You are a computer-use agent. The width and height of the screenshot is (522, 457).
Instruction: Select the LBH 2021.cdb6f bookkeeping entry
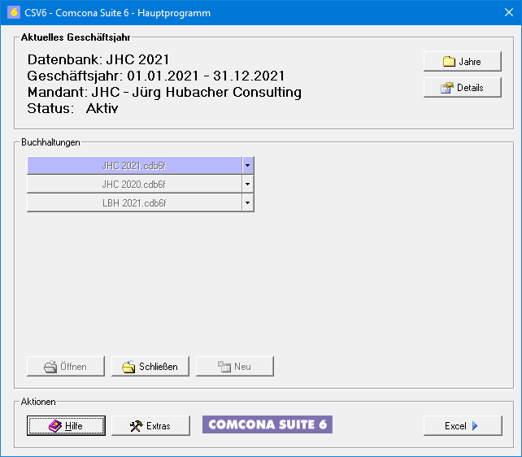[134, 202]
